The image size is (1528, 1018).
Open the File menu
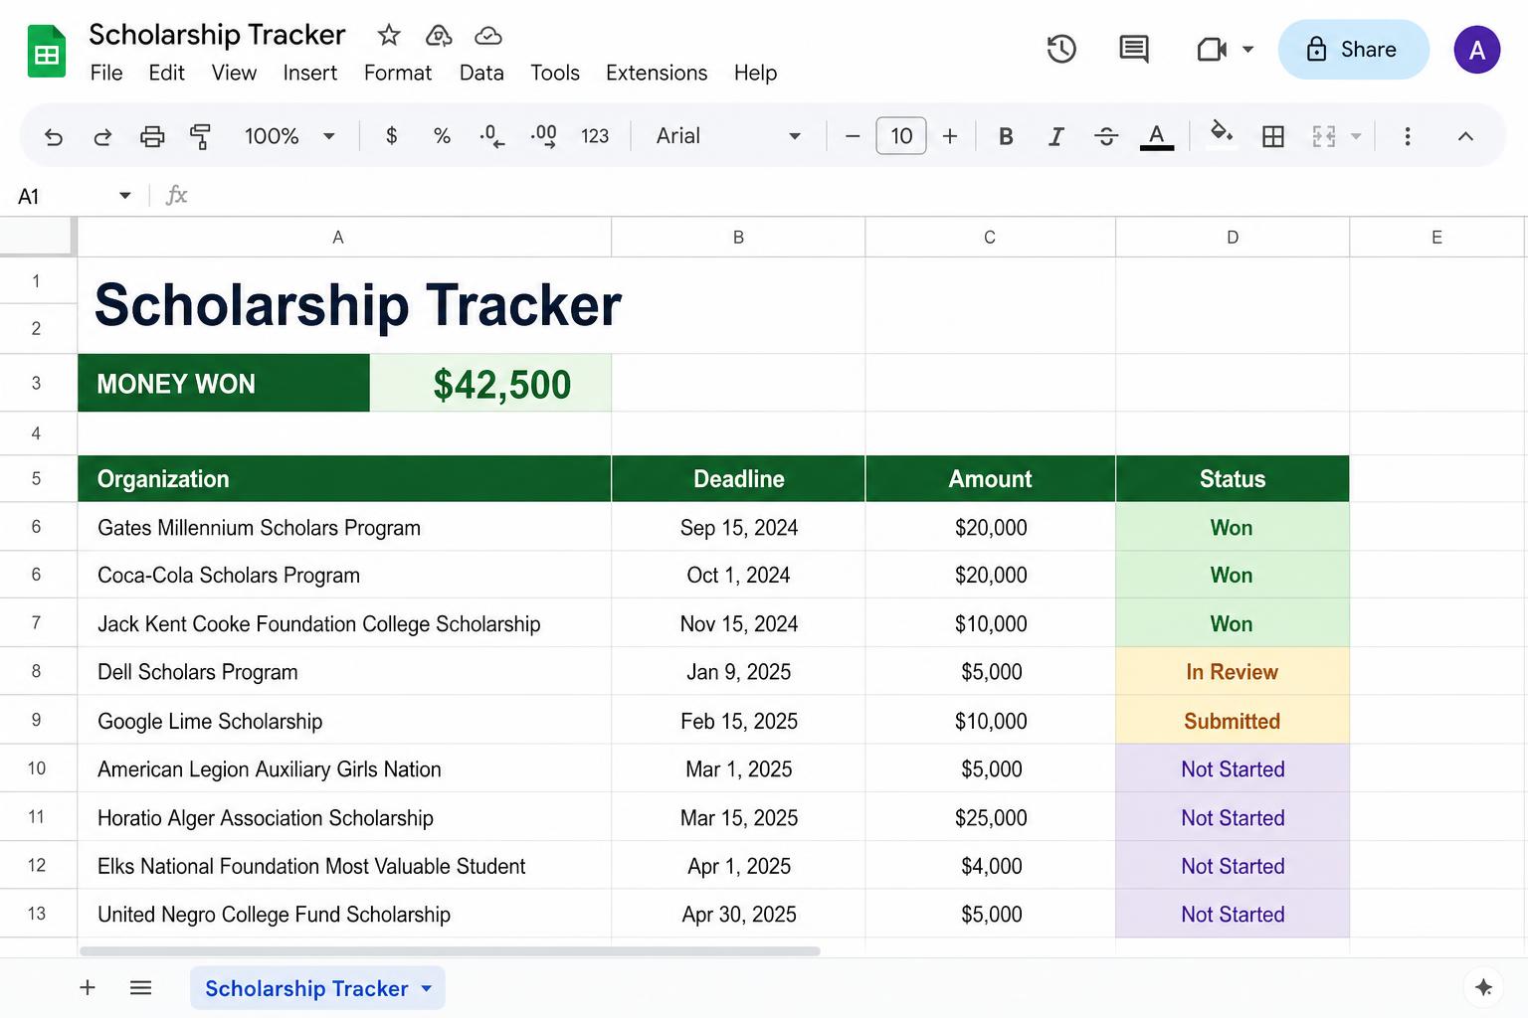pos(106,73)
